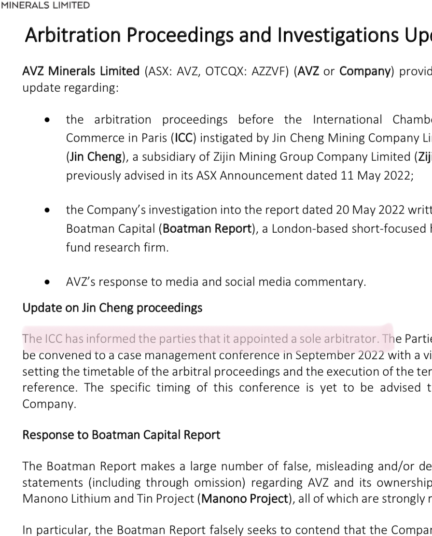Click the second bullet point about the Company's investigation
432x536 pixels.
point(47,211)
